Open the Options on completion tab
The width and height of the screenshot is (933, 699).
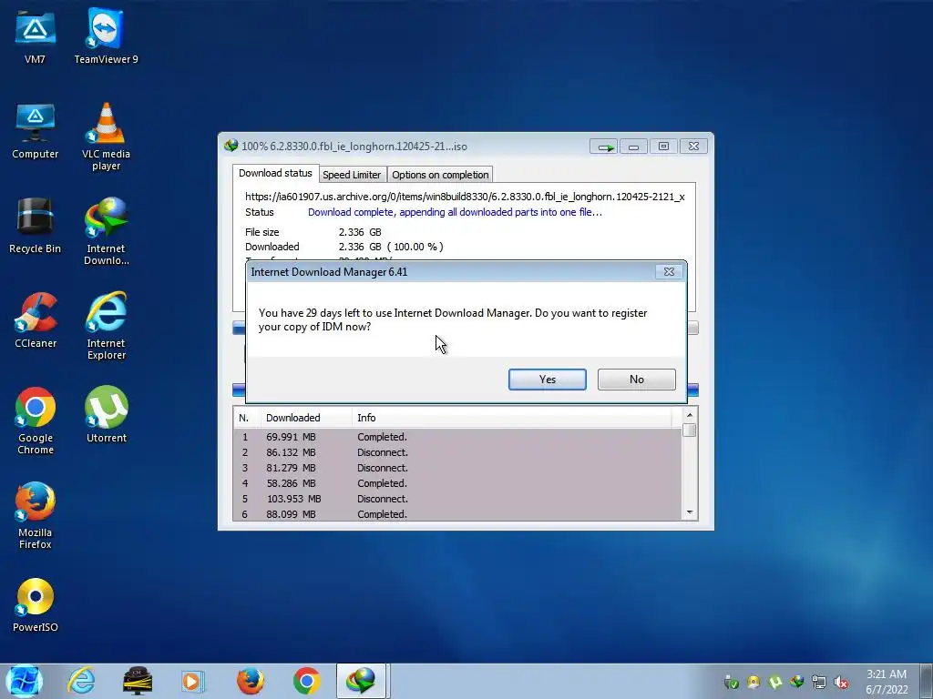point(440,175)
